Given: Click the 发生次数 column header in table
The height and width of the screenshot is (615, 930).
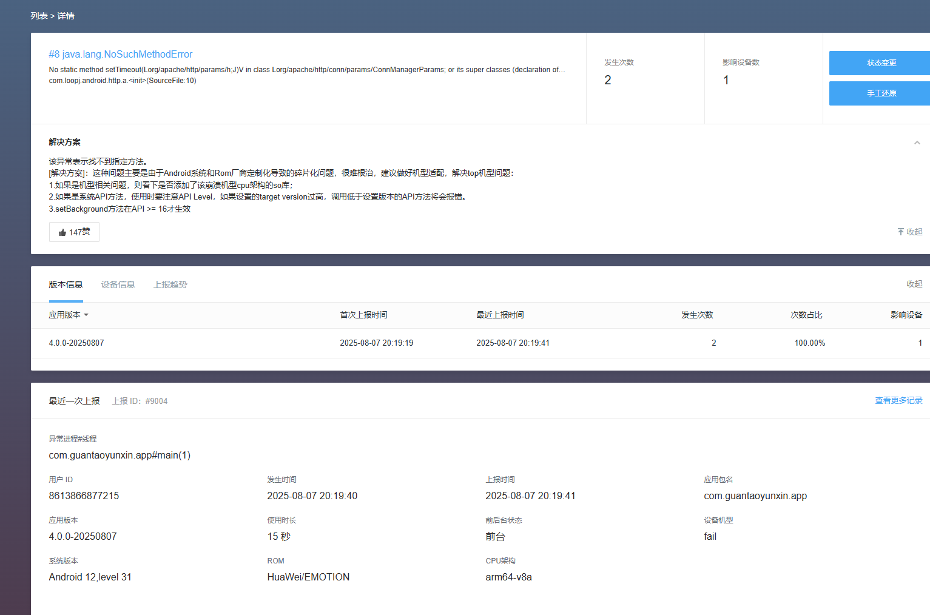Looking at the screenshot, I should [x=697, y=315].
